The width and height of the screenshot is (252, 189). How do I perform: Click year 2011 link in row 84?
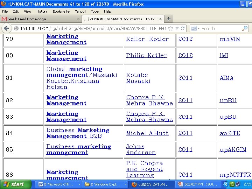[x=185, y=133]
